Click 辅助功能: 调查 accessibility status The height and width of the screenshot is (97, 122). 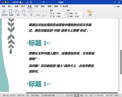[48, 95]
